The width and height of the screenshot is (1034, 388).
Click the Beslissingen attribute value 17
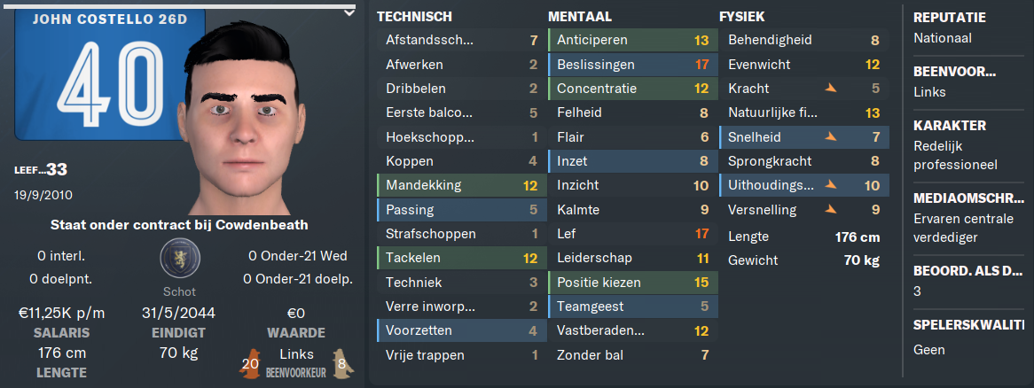(x=701, y=65)
